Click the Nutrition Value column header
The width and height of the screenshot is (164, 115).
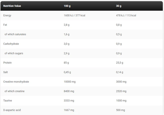point(12,6)
